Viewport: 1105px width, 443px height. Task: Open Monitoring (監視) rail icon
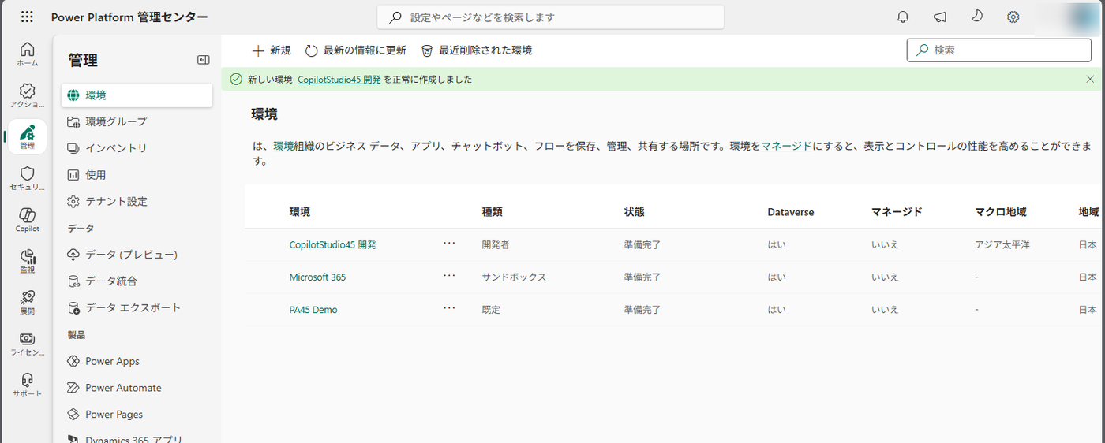point(27,261)
